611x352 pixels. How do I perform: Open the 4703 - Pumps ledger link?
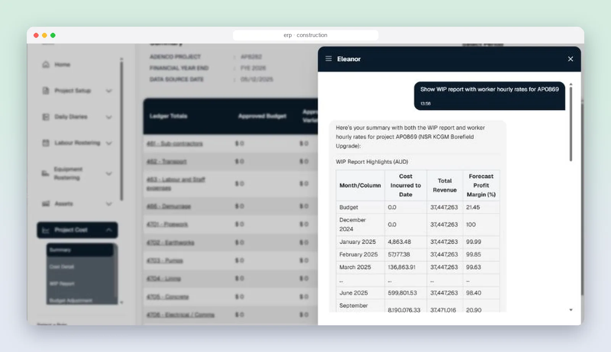coord(165,260)
